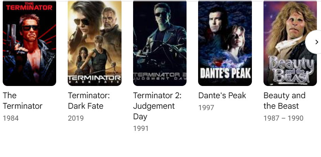Click the "1987 – 1990" date range text
Screen dimensions: 321x157
tap(283, 118)
